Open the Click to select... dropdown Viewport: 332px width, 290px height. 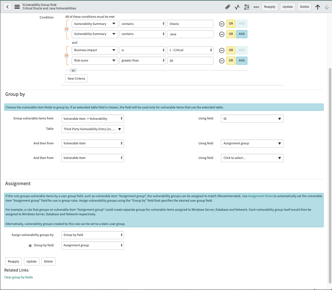pyautogui.click(x=252, y=158)
